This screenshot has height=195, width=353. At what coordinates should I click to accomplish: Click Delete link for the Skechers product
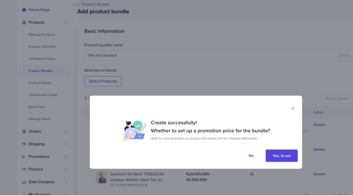[319, 174]
